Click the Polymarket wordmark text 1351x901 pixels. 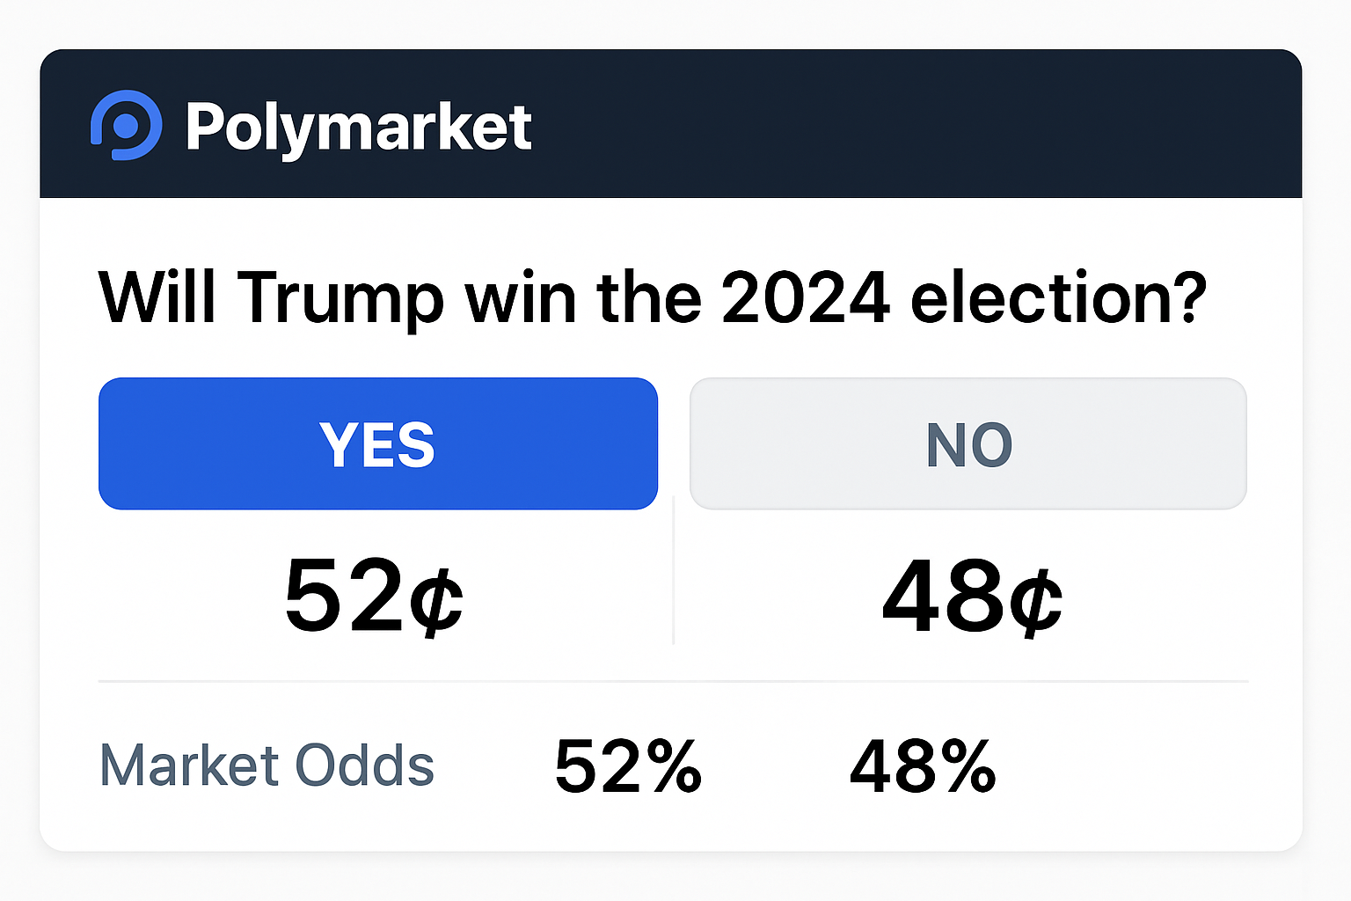[359, 127]
